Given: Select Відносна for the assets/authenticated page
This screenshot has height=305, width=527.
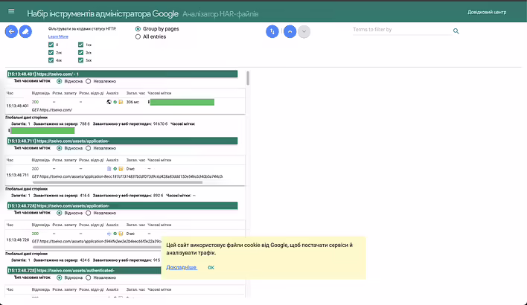Looking at the screenshot, I should pos(59,277).
